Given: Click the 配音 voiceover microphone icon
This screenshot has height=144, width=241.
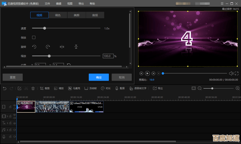Looking at the screenshot, I should pos(117,88).
